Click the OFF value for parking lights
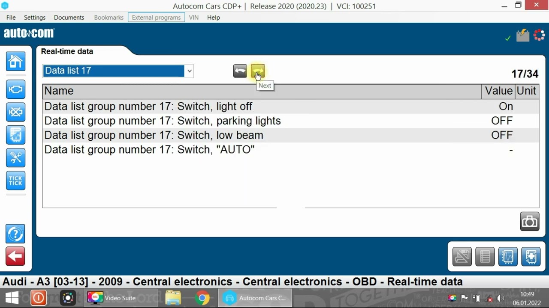This screenshot has height=308, width=549. pyautogui.click(x=502, y=121)
